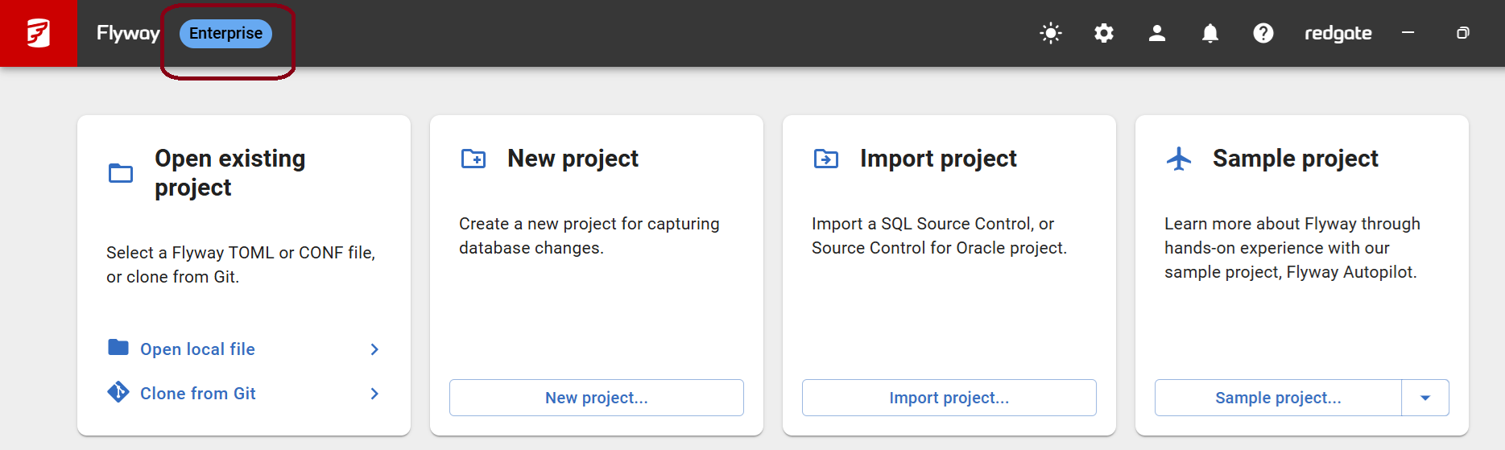Screen dimensions: 1505x450
Task: View notifications via the bell icon
Action: click(x=1210, y=33)
